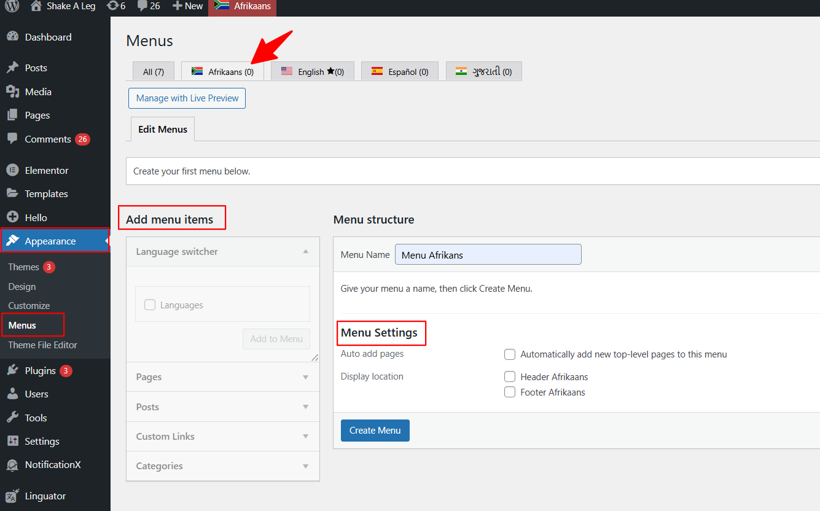Open Plugins via the plug icon

click(x=12, y=370)
